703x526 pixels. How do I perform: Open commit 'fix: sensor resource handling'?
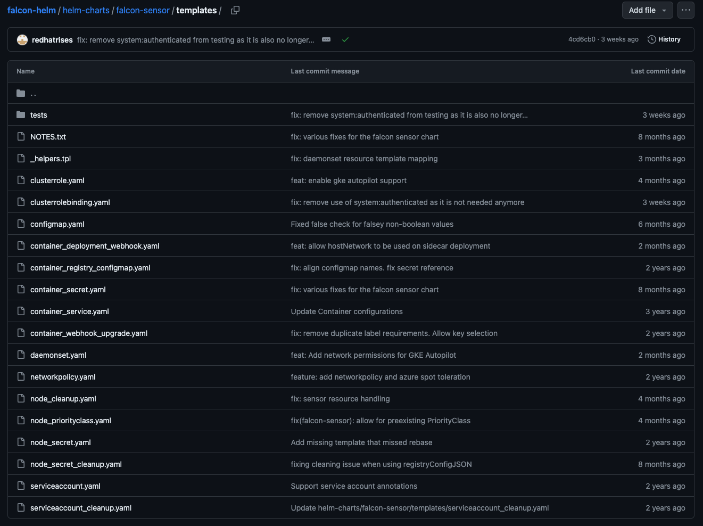point(340,399)
